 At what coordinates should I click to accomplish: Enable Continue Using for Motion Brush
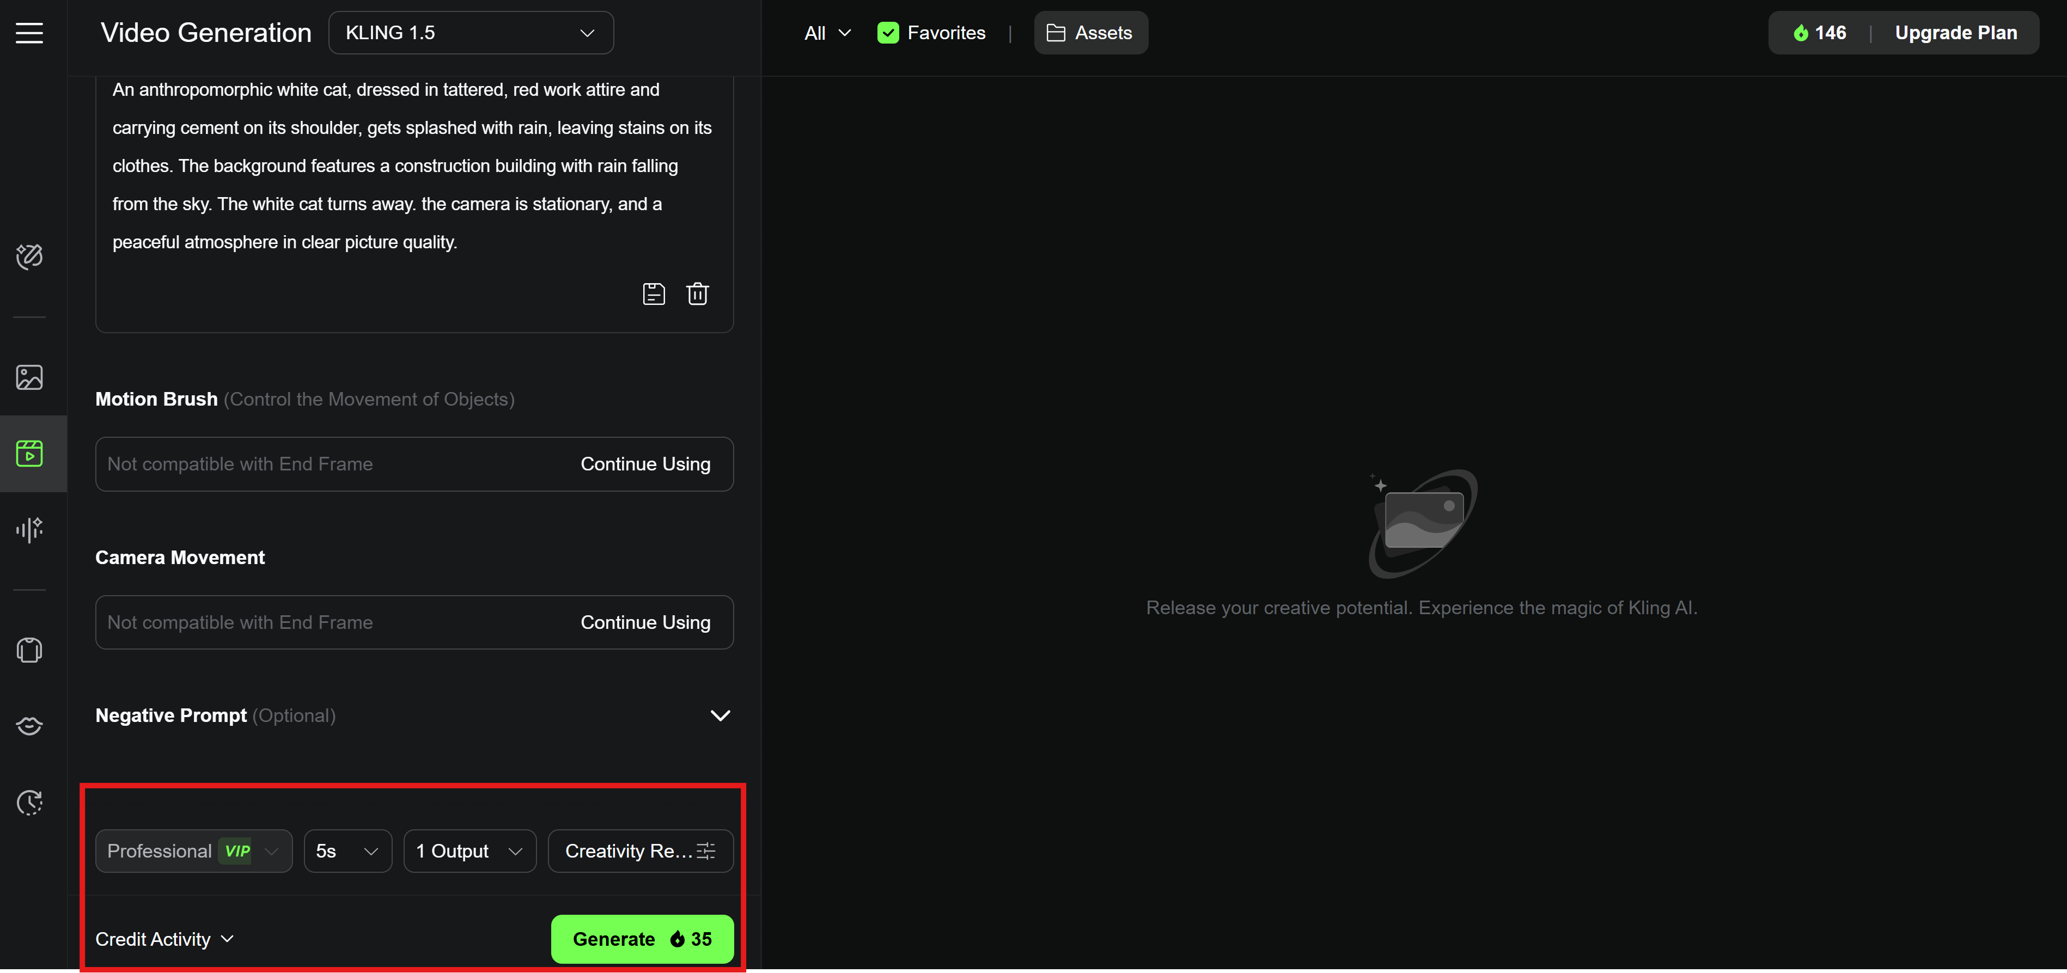point(645,464)
